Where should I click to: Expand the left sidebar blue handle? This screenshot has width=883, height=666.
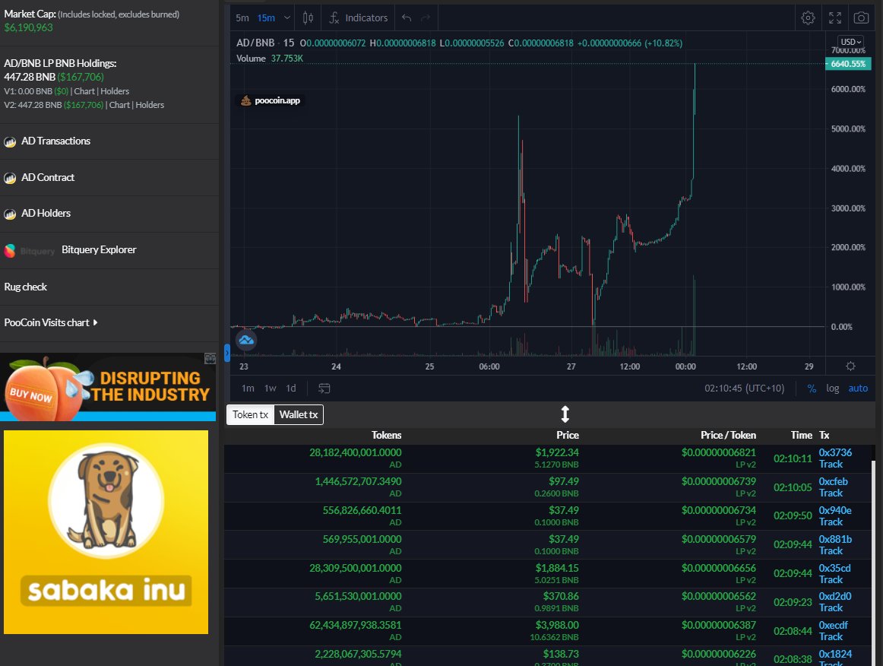coord(227,353)
